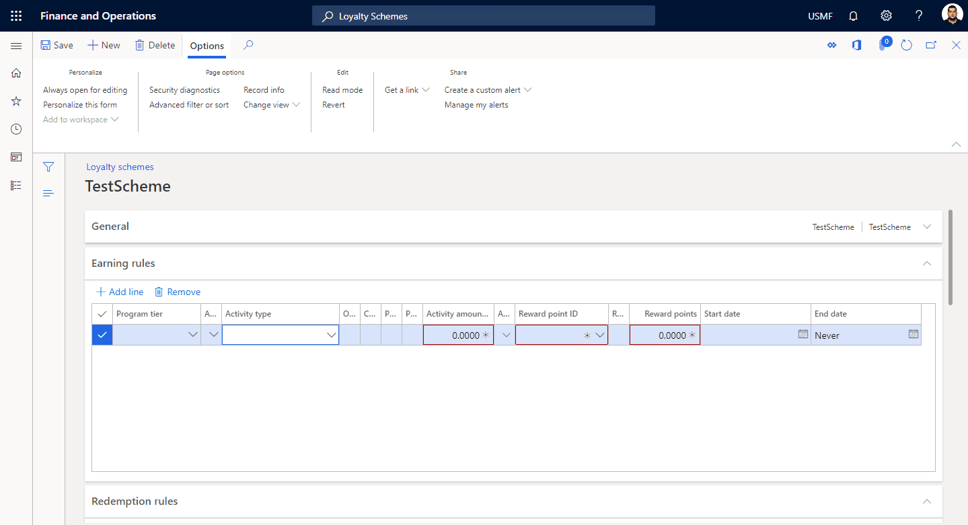Viewport: 968px width, 525px height.
Task: Click the Reward points field showing 0.0000
Action: coord(665,335)
